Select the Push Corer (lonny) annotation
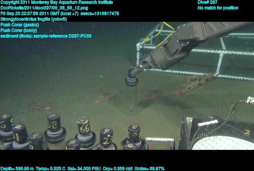 point(19,30)
